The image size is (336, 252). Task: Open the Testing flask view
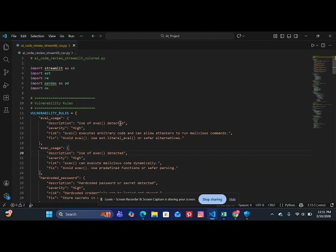coord(6,110)
